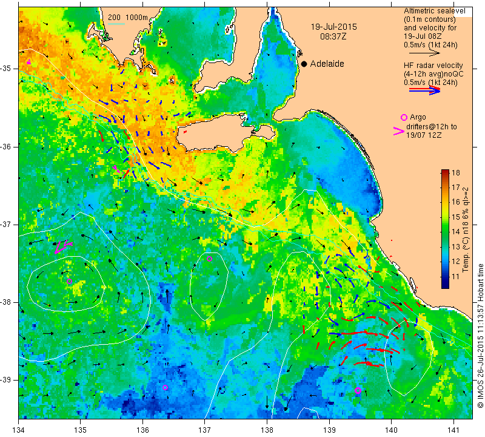
Task: Click the 15 degree mark on the colorbar
Action: tap(456, 217)
